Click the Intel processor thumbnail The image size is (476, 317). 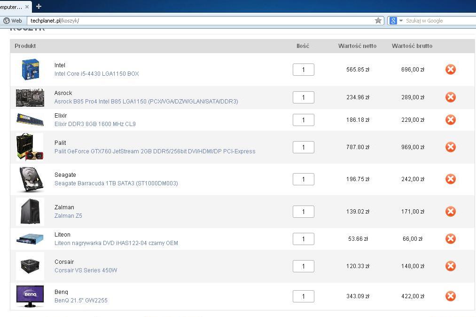click(30, 69)
